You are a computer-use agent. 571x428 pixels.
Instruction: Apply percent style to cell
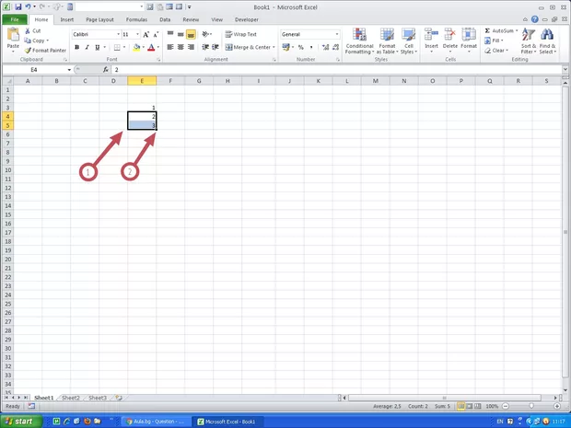(x=301, y=47)
